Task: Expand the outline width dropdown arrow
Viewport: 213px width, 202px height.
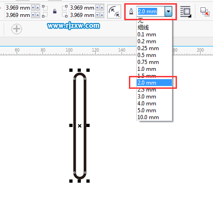Action: (x=168, y=12)
